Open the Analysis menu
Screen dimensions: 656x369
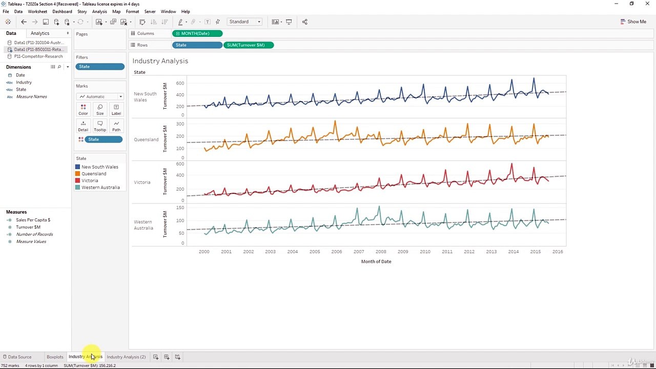[99, 11]
